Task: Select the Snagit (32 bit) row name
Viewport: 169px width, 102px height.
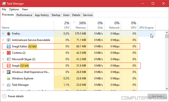Action: [20, 66]
